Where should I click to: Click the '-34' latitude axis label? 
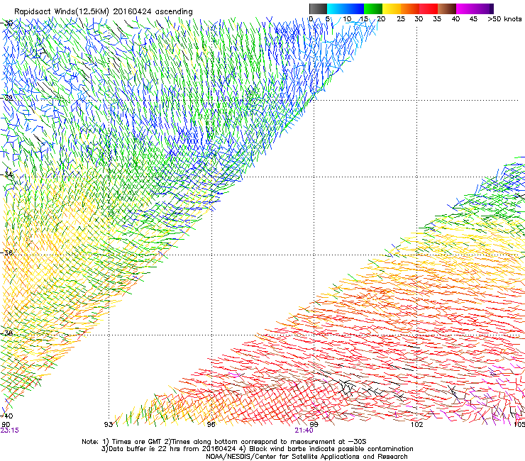pyautogui.click(x=6, y=174)
